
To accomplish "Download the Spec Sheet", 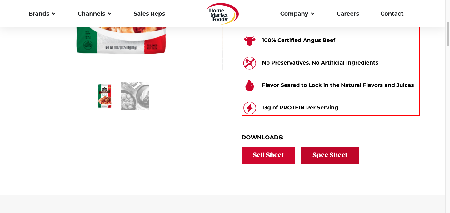I will tap(330, 155).
